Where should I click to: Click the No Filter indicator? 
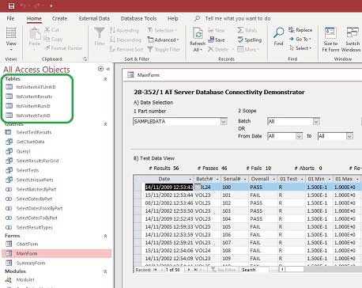(x=223, y=270)
